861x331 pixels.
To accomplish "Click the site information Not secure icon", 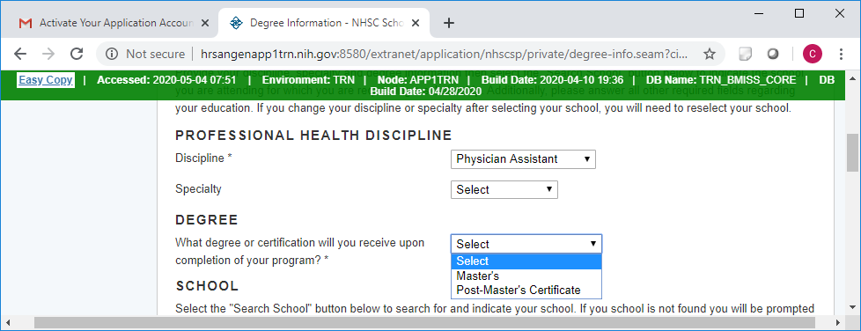I will tap(112, 54).
